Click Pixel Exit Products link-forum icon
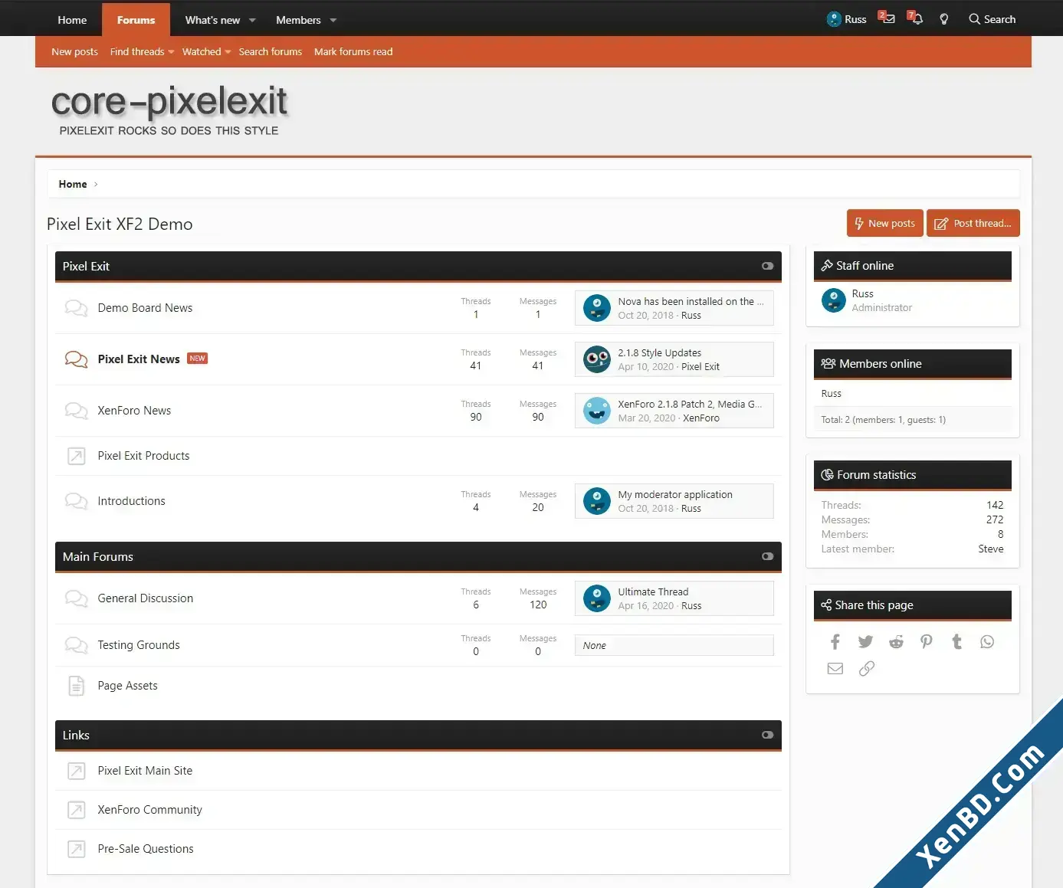The height and width of the screenshot is (888, 1063). click(77, 456)
